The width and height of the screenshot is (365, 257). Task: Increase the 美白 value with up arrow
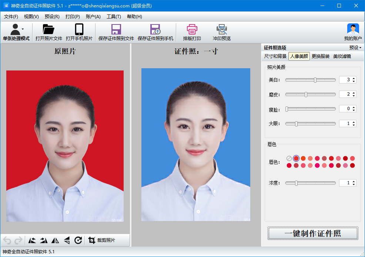[354, 78]
